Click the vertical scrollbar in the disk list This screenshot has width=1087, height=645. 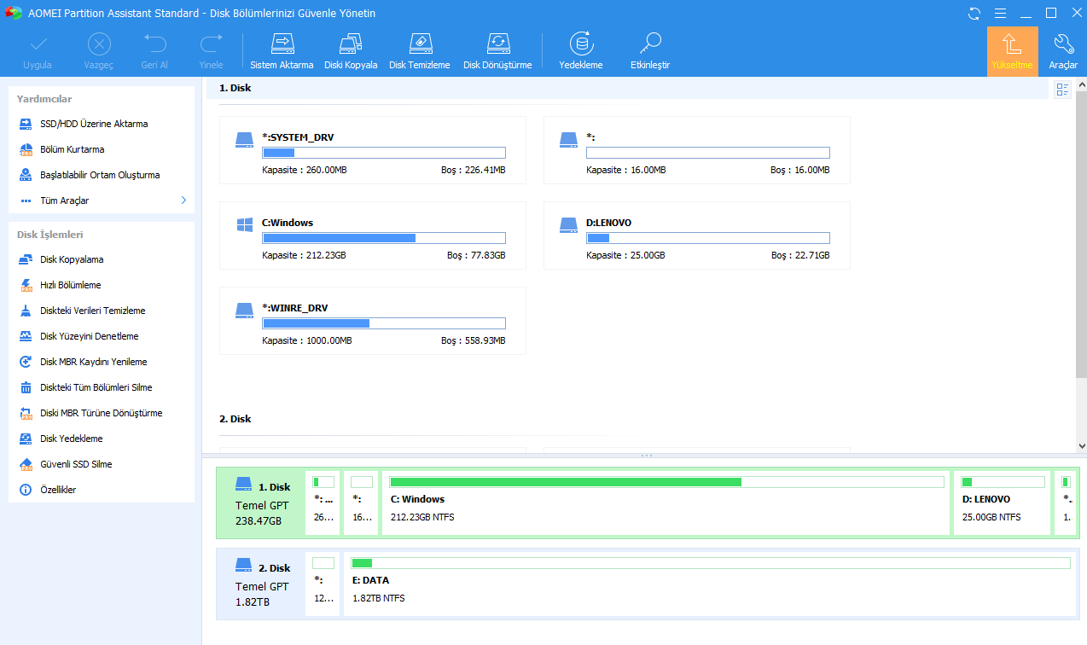coord(1081,256)
